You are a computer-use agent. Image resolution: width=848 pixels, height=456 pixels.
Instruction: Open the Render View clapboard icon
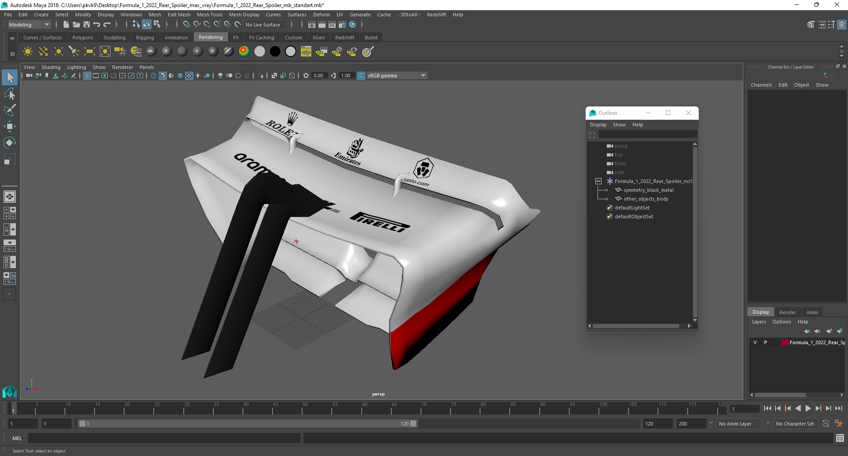pyautogui.click(x=312, y=25)
